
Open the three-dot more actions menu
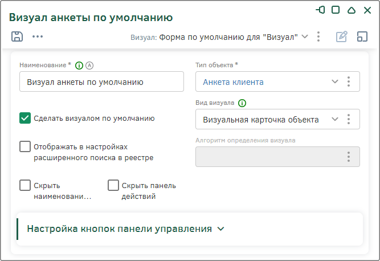[x=38, y=36]
